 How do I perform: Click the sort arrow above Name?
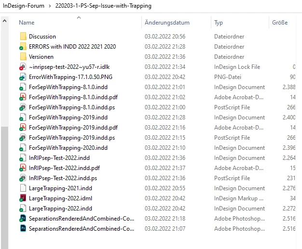coord(79,18)
